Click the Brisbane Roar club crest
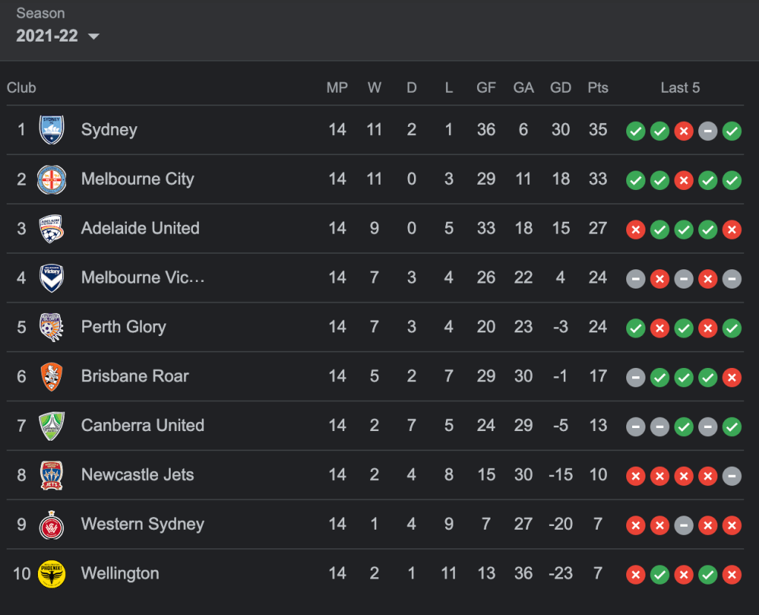This screenshot has height=615, width=759. 52,377
